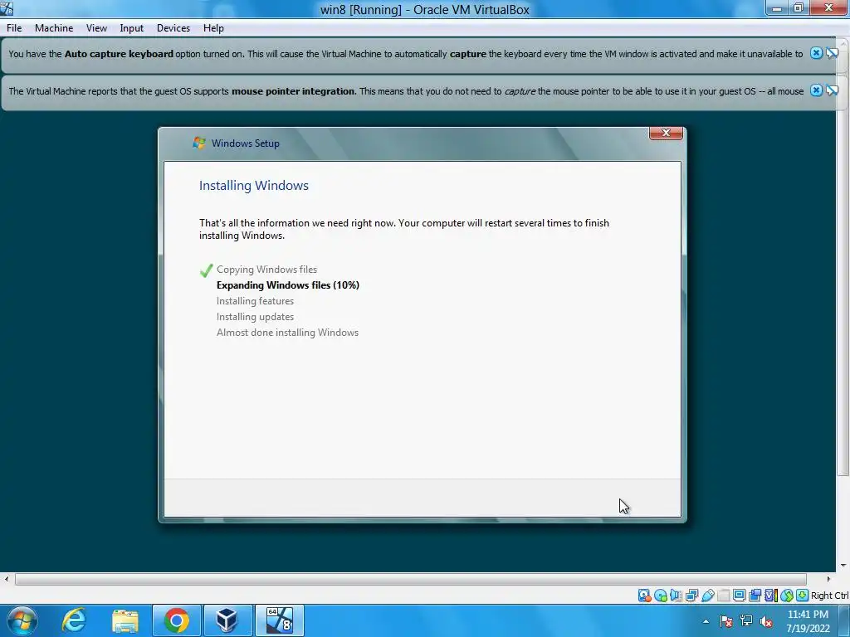The image size is (850, 637).
Task: Open Google Chrome from the taskbar
Action: 176,620
